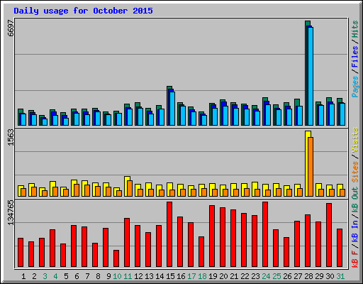Click the shortest red kB bar for day 10
This screenshot has height=284, width=363.
[x=116, y=258]
